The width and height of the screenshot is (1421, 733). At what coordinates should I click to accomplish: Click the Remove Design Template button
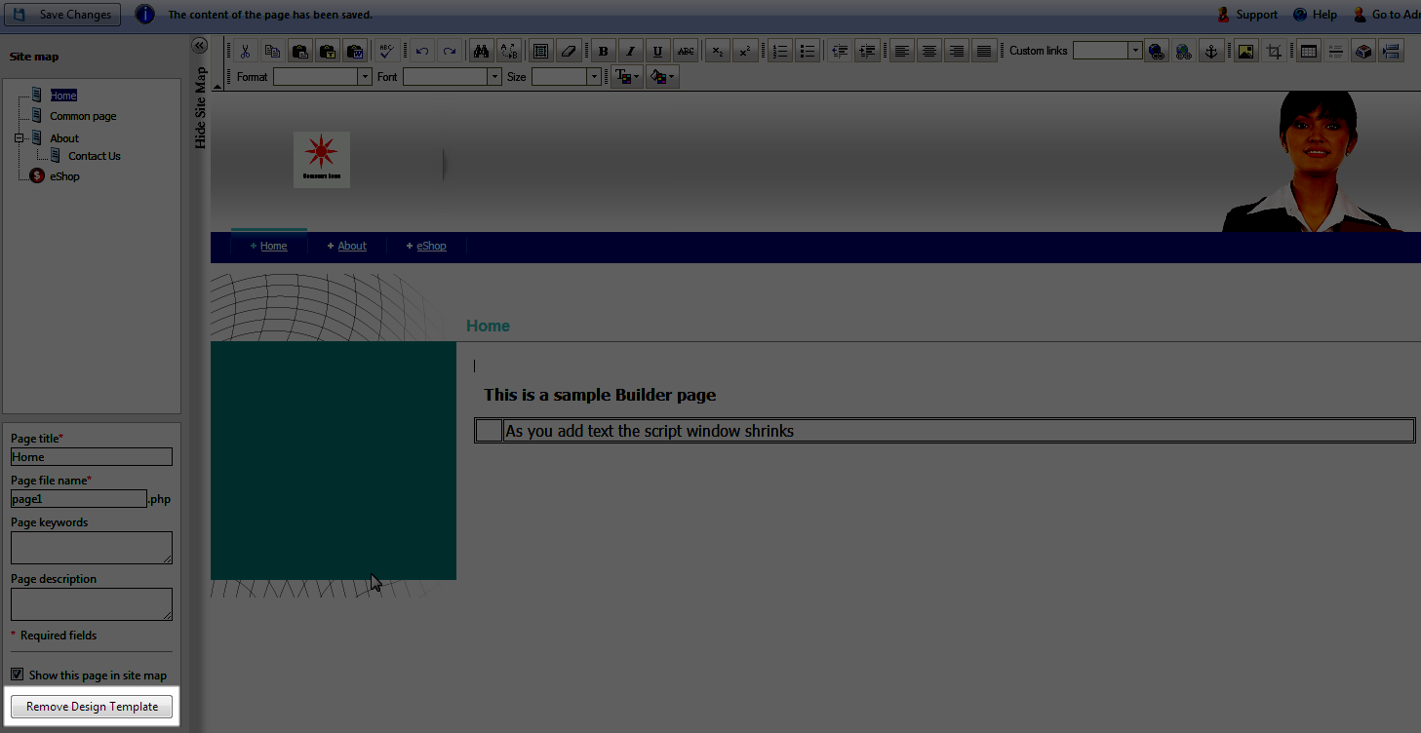coord(92,707)
